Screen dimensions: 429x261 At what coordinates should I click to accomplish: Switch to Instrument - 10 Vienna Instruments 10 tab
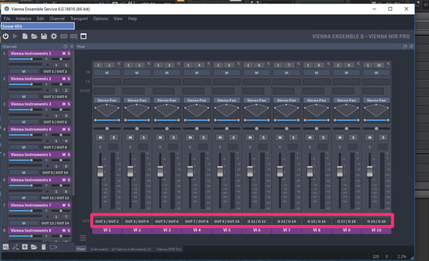(x=120, y=249)
